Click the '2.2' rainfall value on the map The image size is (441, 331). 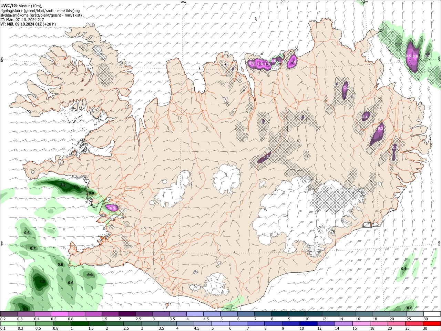pyautogui.click(x=63, y=185)
